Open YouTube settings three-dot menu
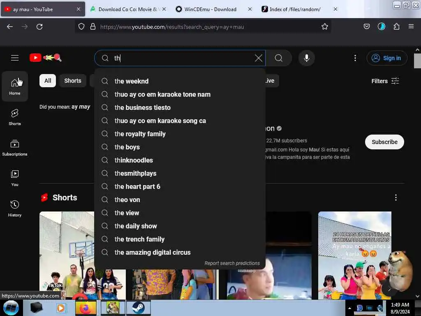The height and width of the screenshot is (316, 421). point(355,58)
